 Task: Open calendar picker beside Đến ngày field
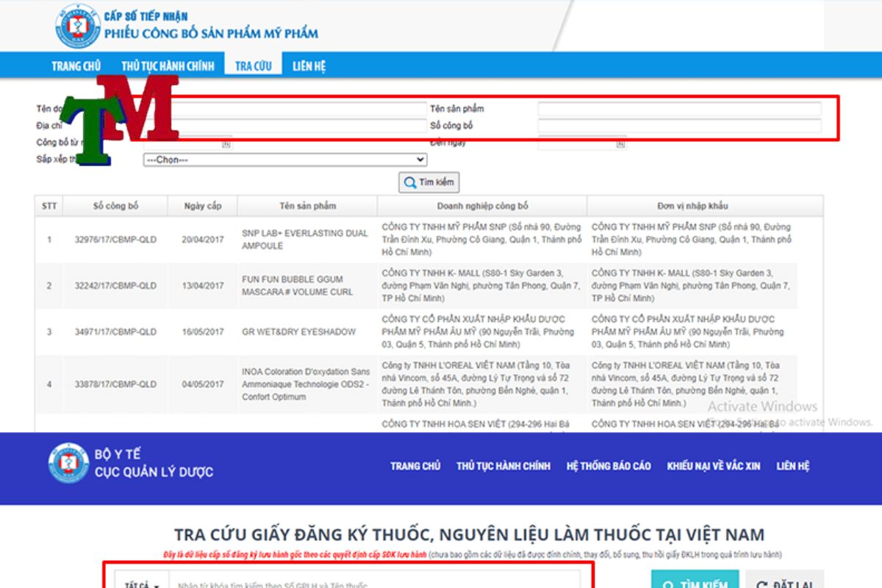(x=620, y=144)
